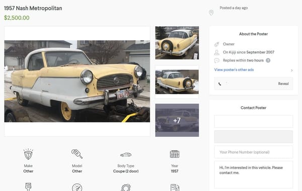This screenshot has height=191, width=302.
Task: Click the gear transmission icon
Action: pyautogui.click(x=126, y=187)
